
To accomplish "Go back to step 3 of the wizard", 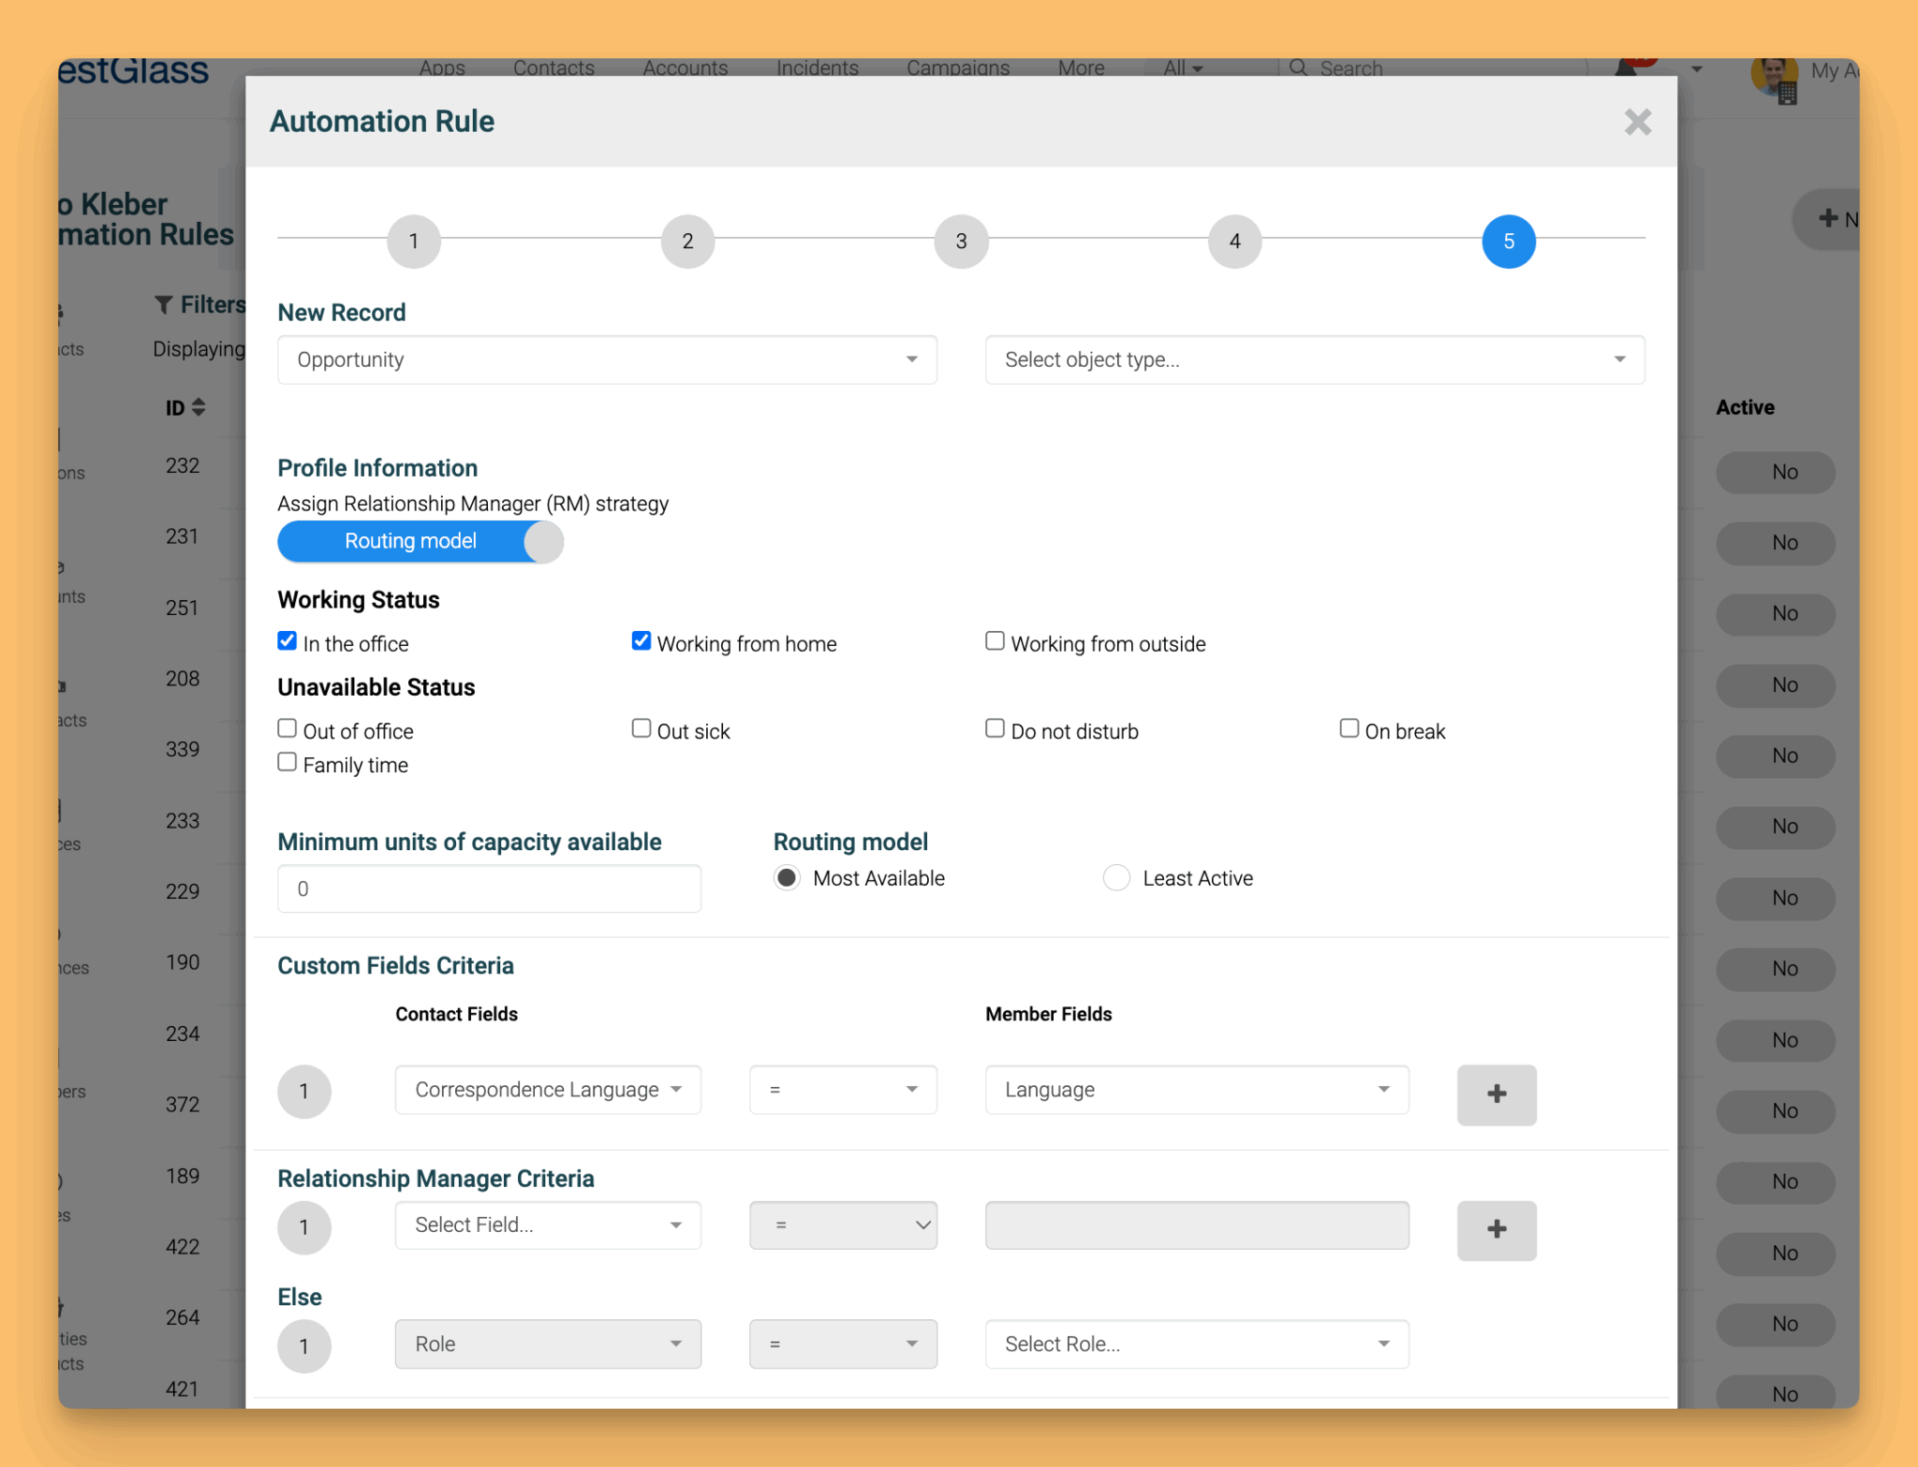I will coord(960,241).
